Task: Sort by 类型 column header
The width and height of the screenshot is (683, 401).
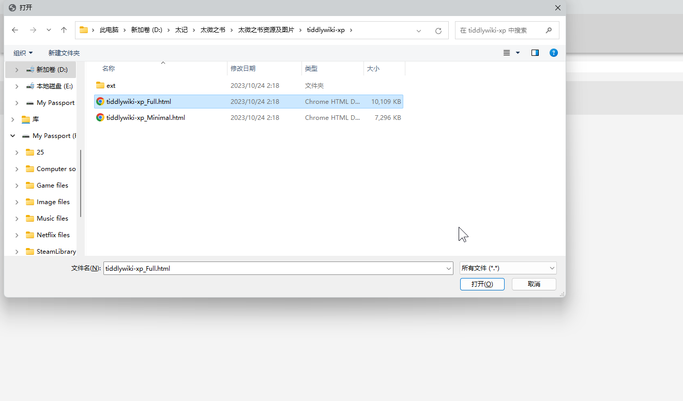Action: click(x=311, y=69)
